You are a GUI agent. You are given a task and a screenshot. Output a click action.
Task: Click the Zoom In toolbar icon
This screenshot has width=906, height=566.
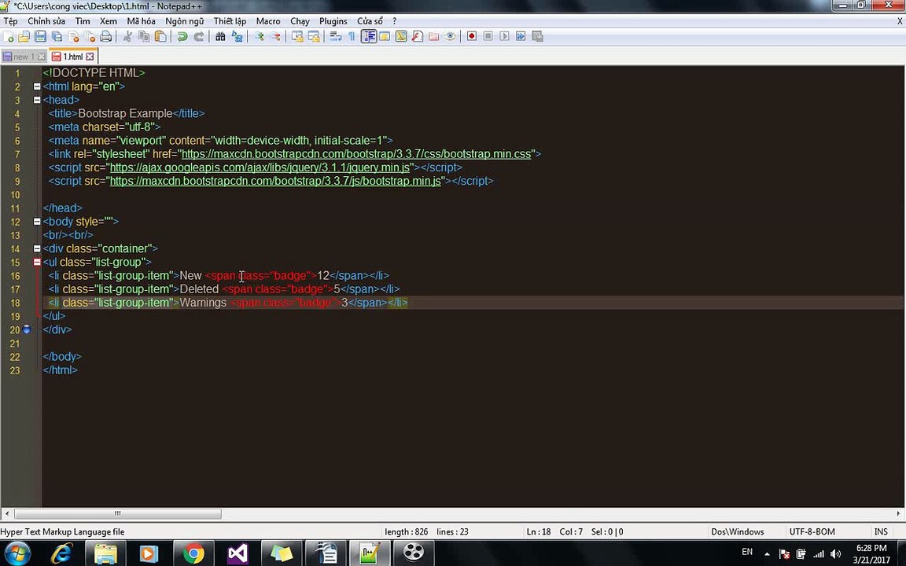pos(259,36)
